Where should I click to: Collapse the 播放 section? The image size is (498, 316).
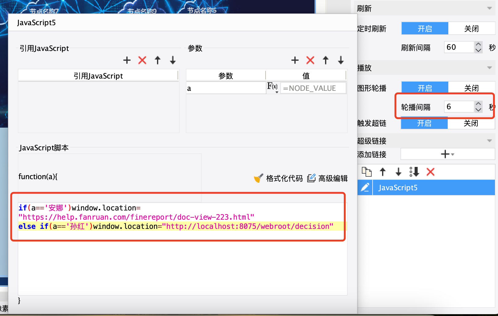(489, 68)
